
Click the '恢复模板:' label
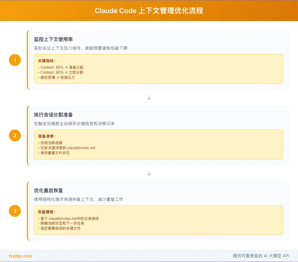pos(46,212)
